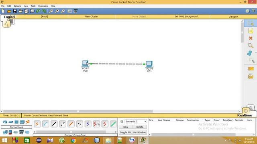
Task: Select Copper Cross-Over dashed cable
Action: [x=63, y=124]
